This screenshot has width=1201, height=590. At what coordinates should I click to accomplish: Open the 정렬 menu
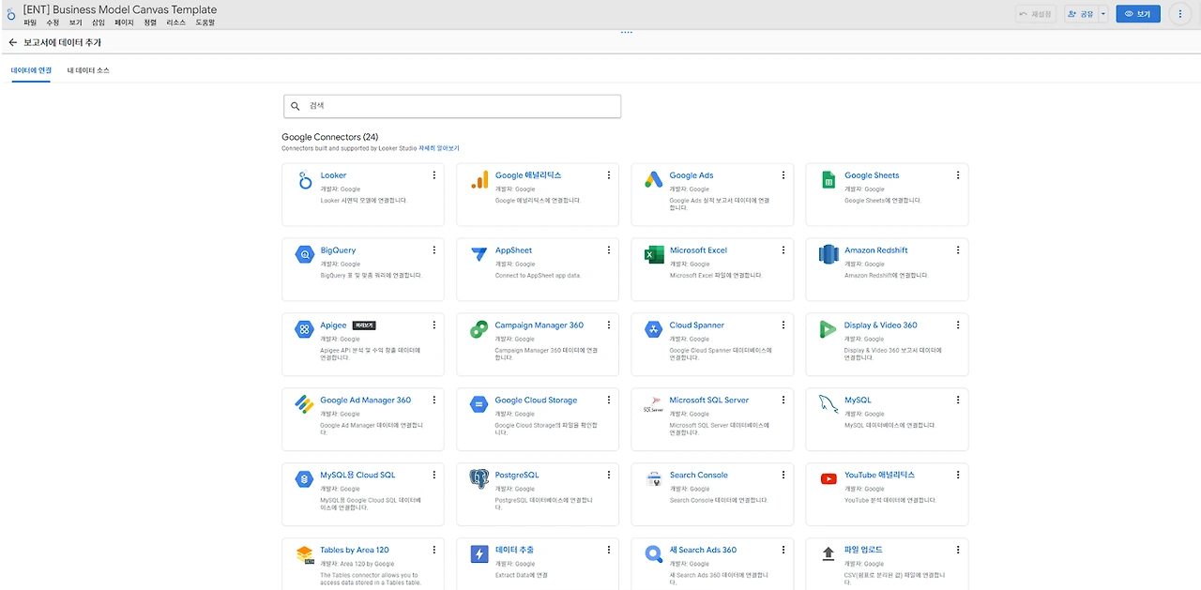click(150, 22)
